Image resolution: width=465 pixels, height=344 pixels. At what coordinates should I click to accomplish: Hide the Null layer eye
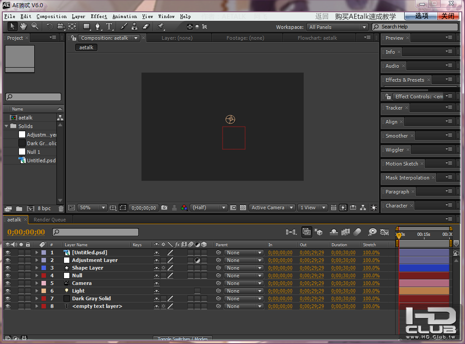pos(8,276)
